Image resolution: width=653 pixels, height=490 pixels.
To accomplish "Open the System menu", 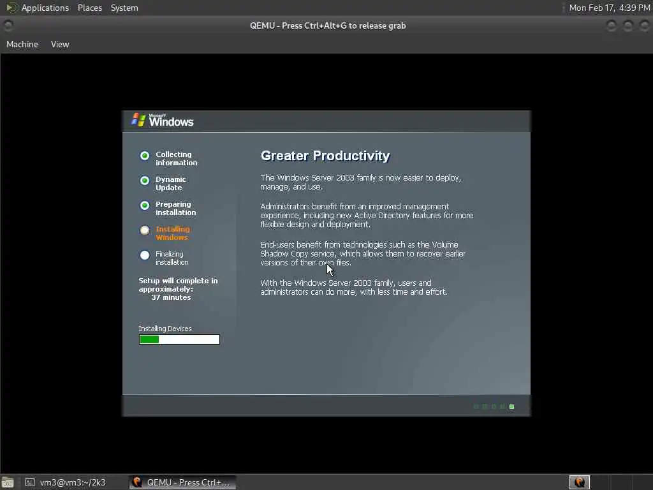I will pyautogui.click(x=124, y=8).
